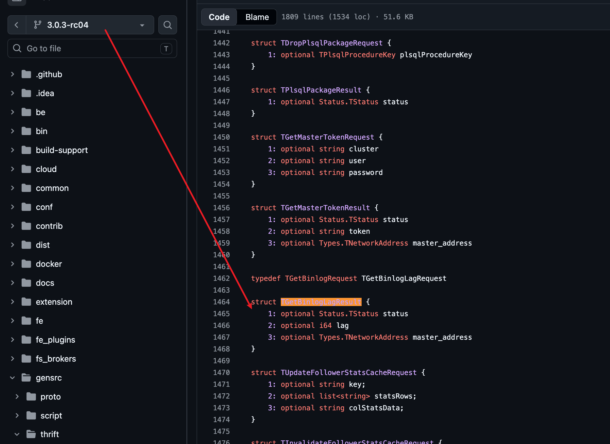
Task: Click the T shortcut badge in file search
Action: 166,49
